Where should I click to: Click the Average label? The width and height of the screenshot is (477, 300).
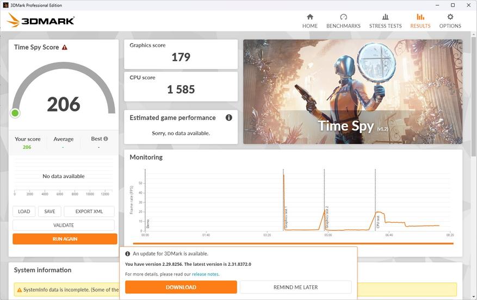(63, 139)
